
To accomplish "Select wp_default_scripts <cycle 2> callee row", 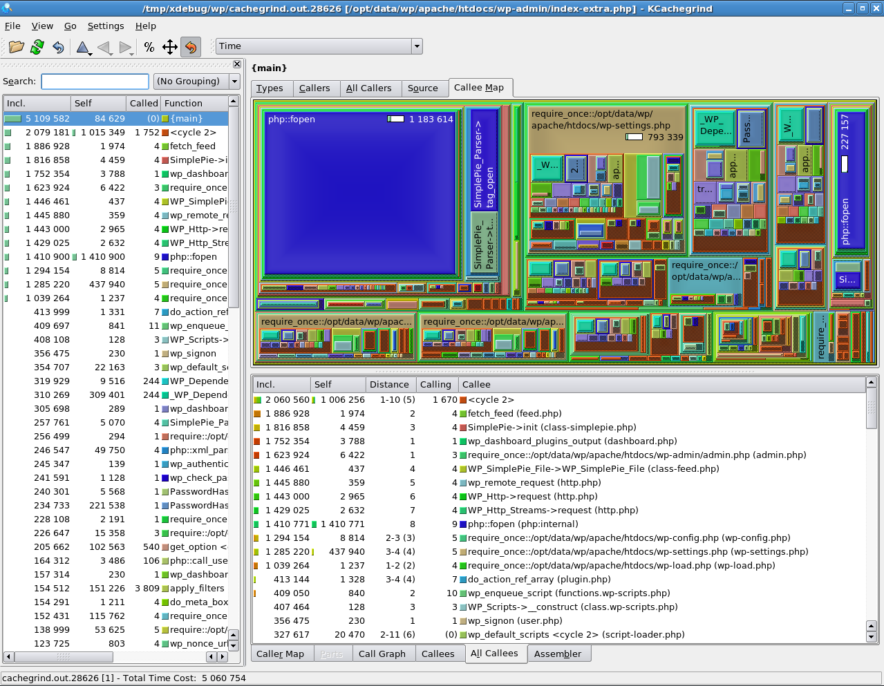I will coord(558,634).
